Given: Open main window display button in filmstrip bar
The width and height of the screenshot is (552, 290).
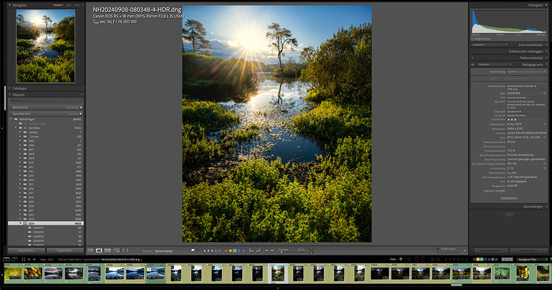Looking at the screenshot, I should click(x=6, y=260).
